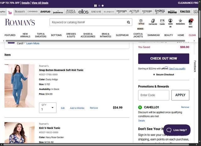Open the Beauty menu
This screenshot has width=201, height=146.
click(169, 35)
